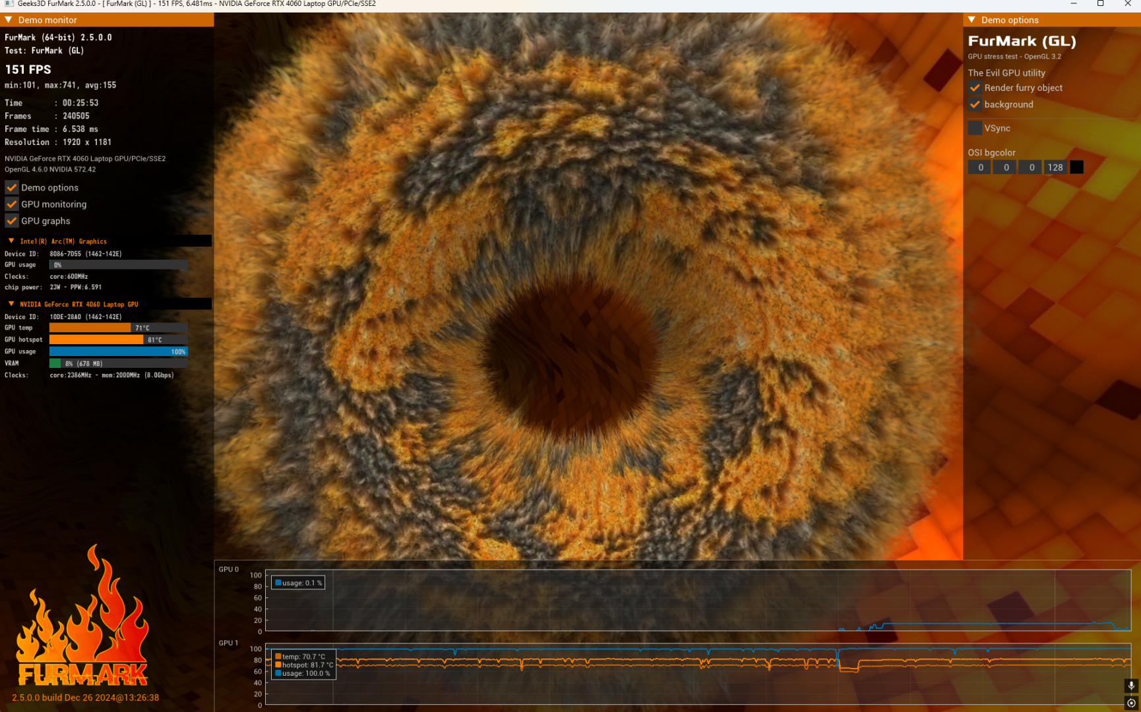Click the GPU 0 usage legend box
Viewport: 1141px width, 712px height.
pyautogui.click(x=298, y=583)
